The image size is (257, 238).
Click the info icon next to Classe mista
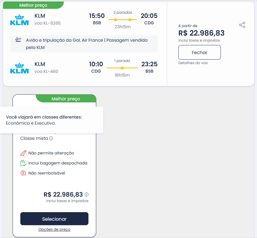pos(51,138)
